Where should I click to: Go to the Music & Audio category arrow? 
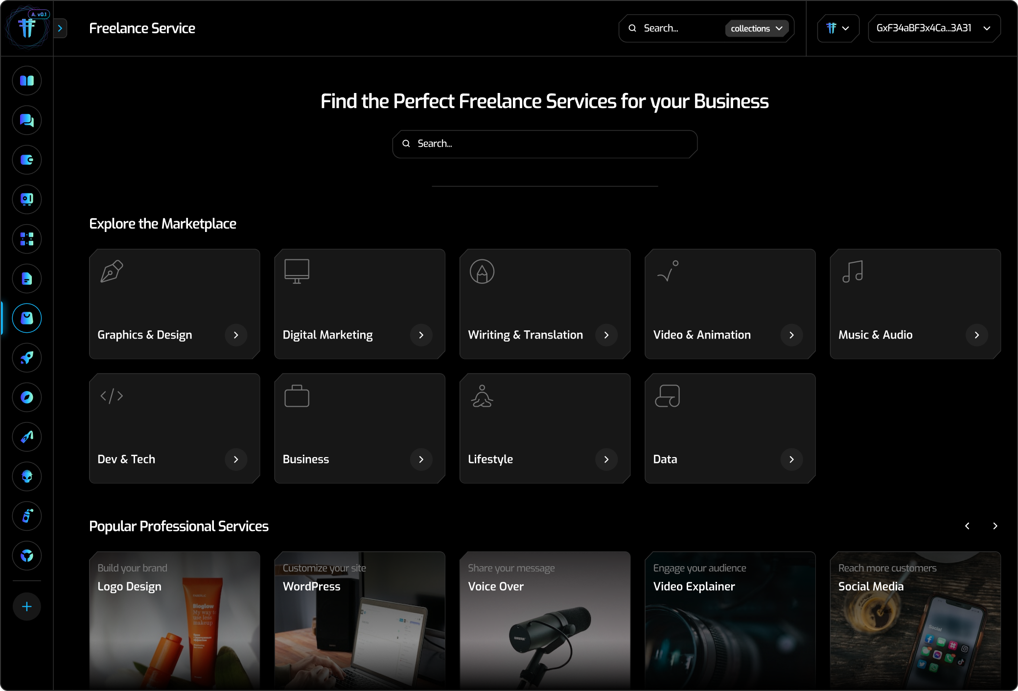(976, 335)
